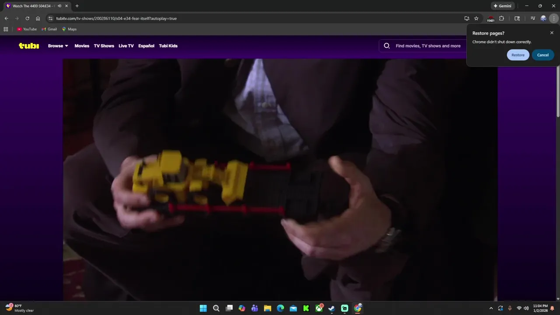The width and height of the screenshot is (560, 315).
Task: Open the weather widget showing 60°F
Action: tap(20, 308)
